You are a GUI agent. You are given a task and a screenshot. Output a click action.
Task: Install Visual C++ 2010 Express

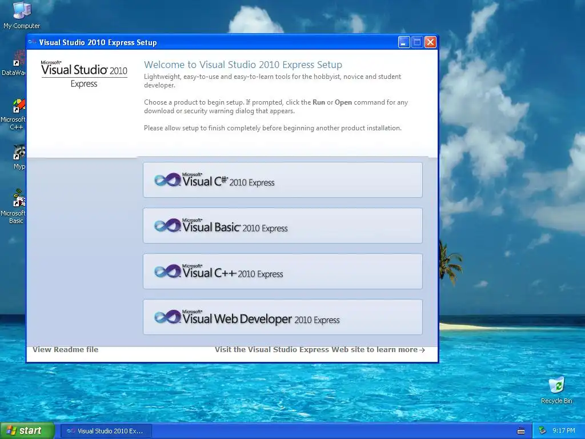coord(282,272)
